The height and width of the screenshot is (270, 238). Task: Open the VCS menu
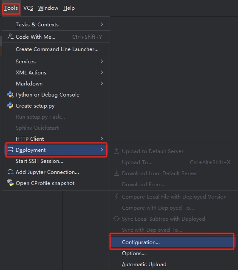[28, 8]
